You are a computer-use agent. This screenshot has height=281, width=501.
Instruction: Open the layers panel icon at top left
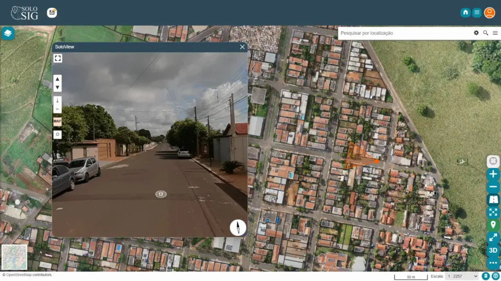[7, 34]
